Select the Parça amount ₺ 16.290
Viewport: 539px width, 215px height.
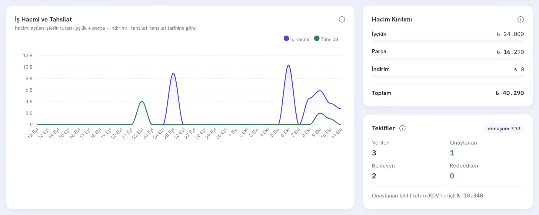pyautogui.click(x=510, y=52)
